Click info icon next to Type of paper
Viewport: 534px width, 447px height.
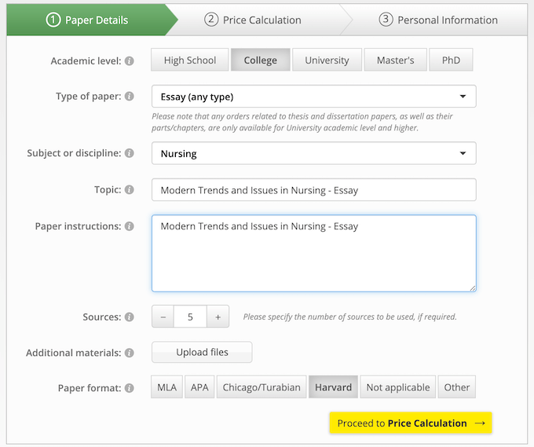[x=130, y=97]
